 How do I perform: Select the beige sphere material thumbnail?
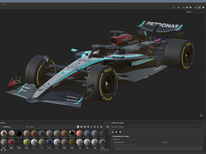(x=12, y=133)
